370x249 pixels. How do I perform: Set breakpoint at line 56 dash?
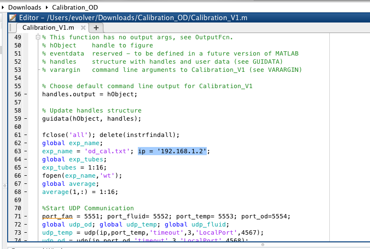pyautogui.click(x=25, y=94)
